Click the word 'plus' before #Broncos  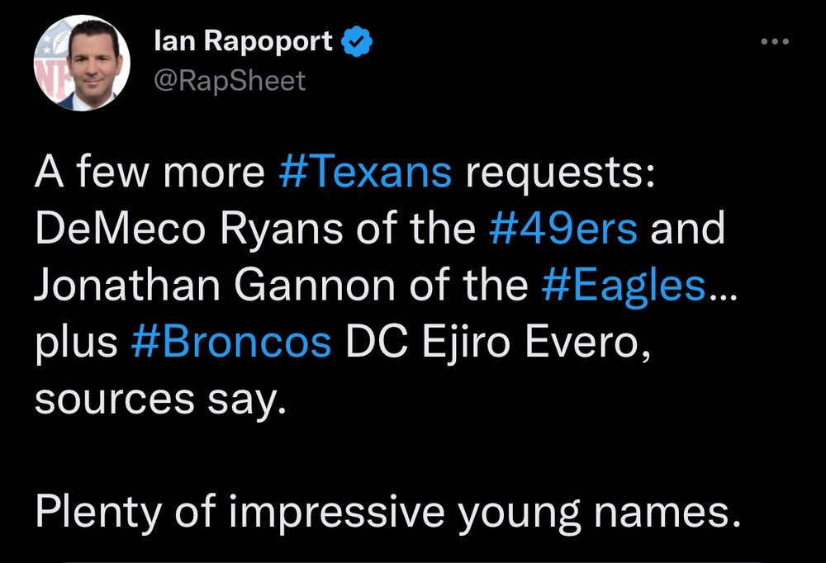[x=76, y=343]
